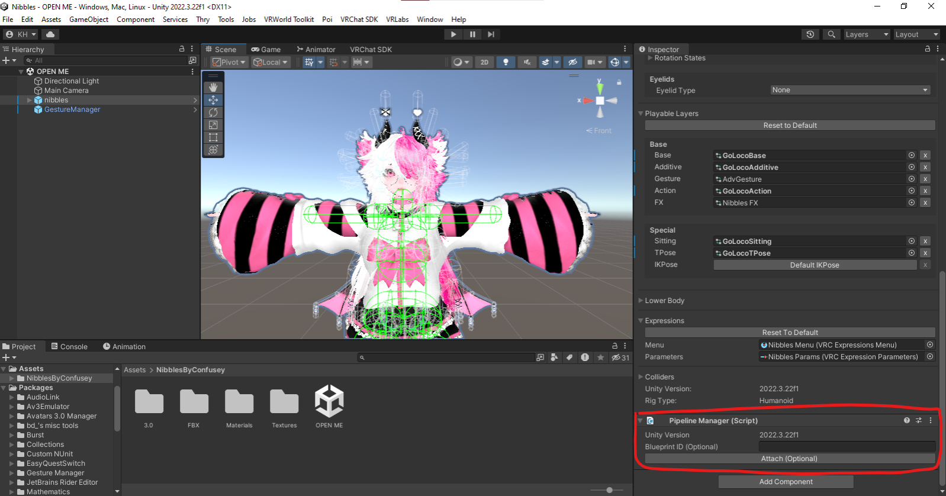
Task: Select the Scale tool
Action: click(213, 125)
